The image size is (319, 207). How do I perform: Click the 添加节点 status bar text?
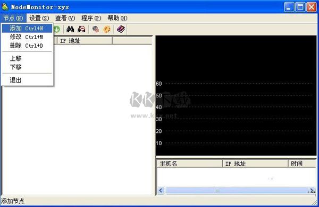13,201
